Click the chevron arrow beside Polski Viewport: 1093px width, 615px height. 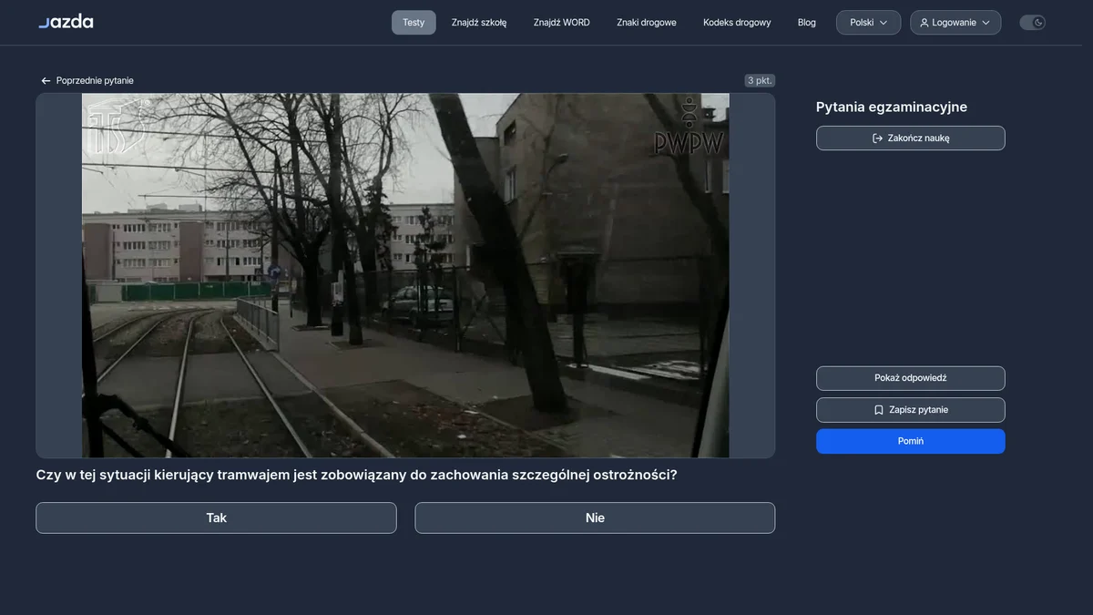tap(884, 23)
